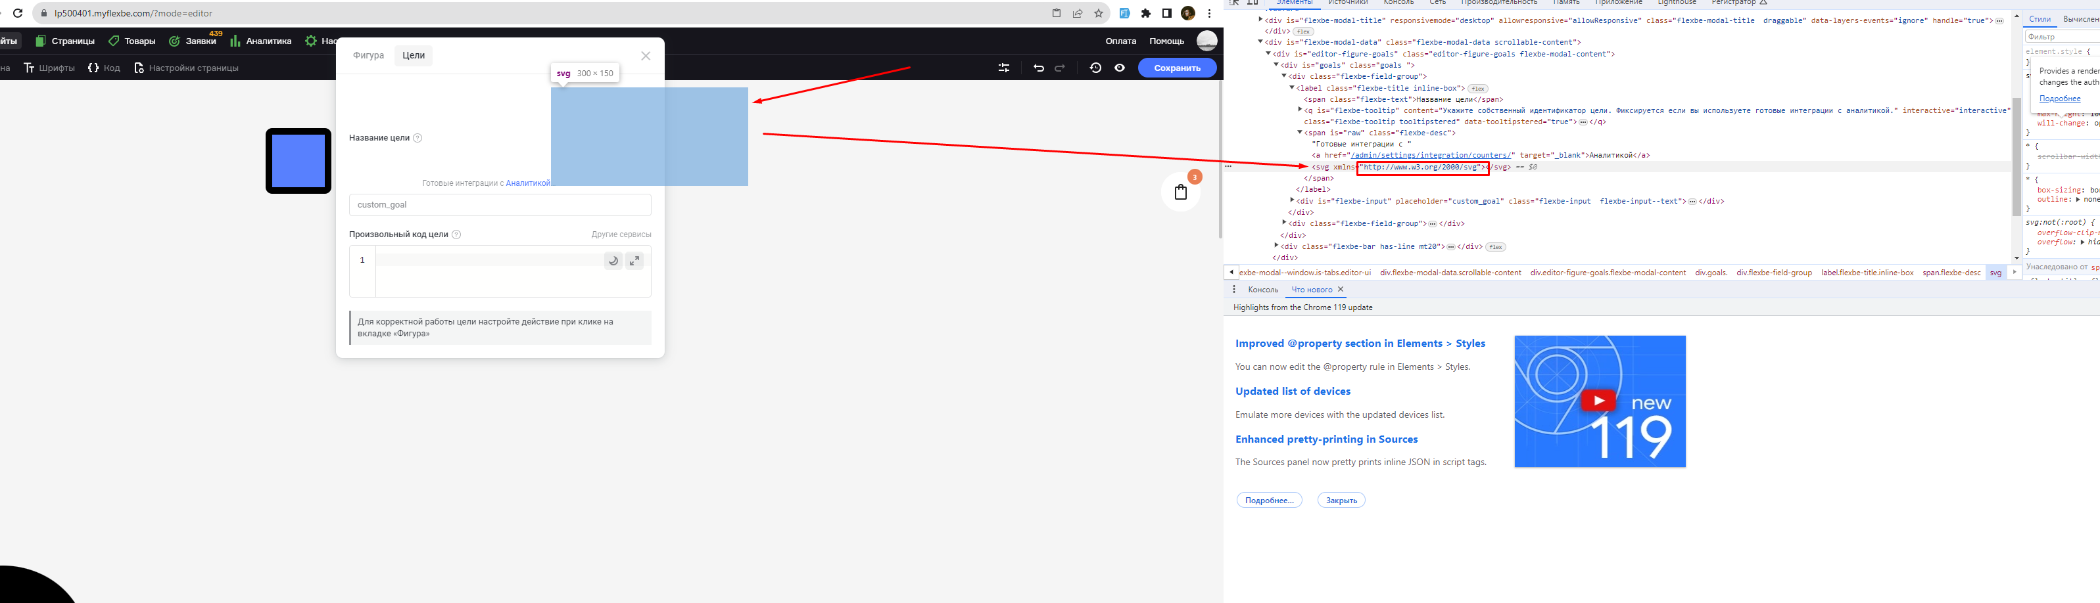Expand the flexbe-bar has-line div node
The height and width of the screenshot is (603, 2100).
click(1277, 246)
